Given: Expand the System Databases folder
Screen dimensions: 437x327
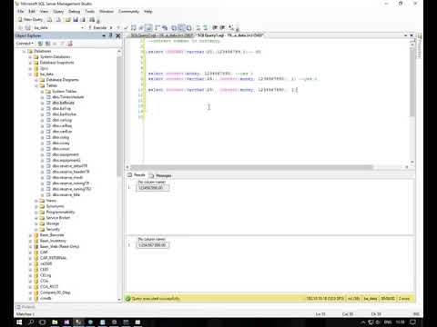Looking at the screenshot, I should 30,57.
